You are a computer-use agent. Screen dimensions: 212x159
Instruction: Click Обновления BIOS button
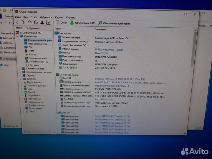[83, 23]
